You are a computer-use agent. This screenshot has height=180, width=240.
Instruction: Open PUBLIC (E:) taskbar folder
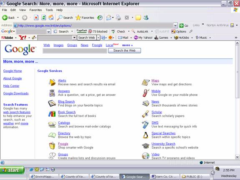pyautogui.click(x=195, y=177)
